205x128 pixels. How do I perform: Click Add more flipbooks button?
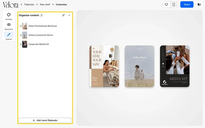coord(45,120)
